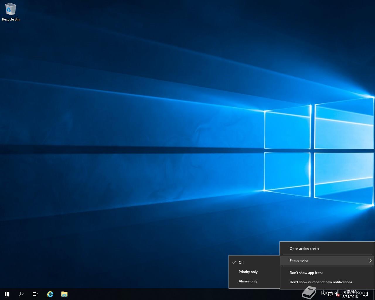375x300 pixels.
Task: Expand the Focus assist submenu
Action: (327, 261)
